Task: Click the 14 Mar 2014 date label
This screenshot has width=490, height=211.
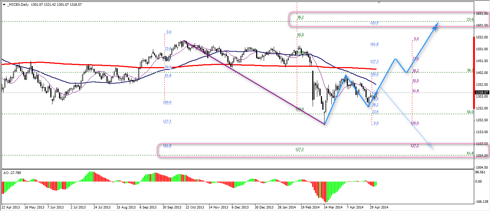Action: 332,207
